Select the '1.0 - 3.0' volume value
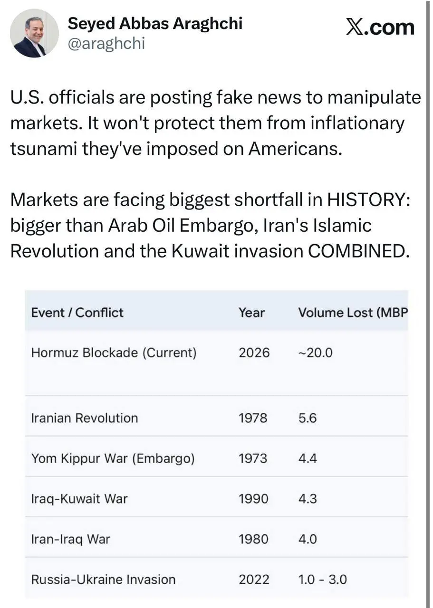This screenshot has width=433, height=608. pos(322,579)
